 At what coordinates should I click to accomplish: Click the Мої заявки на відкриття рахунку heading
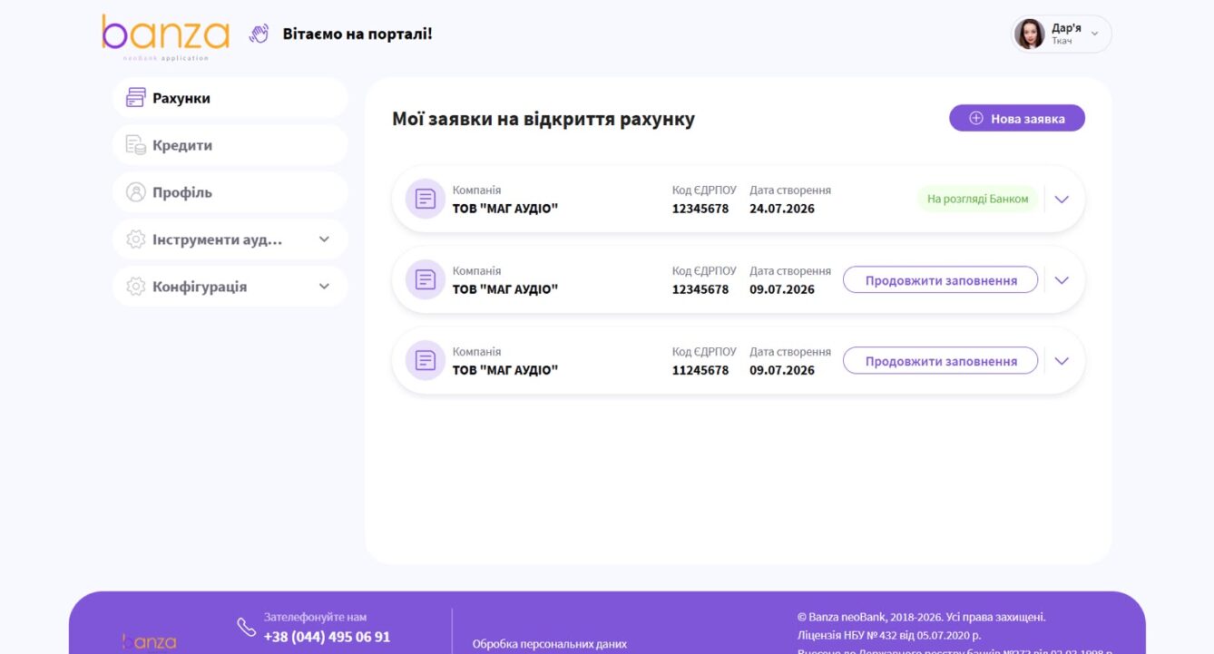pyautogui.click(x=543, y=119)
